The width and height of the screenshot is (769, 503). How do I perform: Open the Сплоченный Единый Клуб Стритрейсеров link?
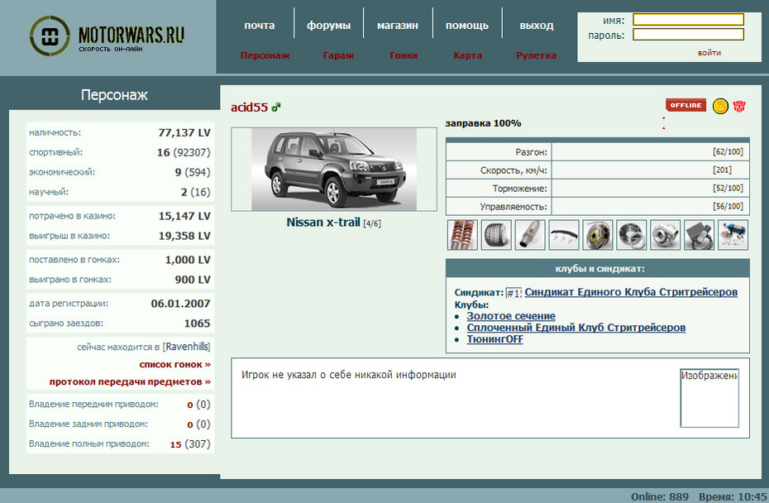(x=576, y=328)
